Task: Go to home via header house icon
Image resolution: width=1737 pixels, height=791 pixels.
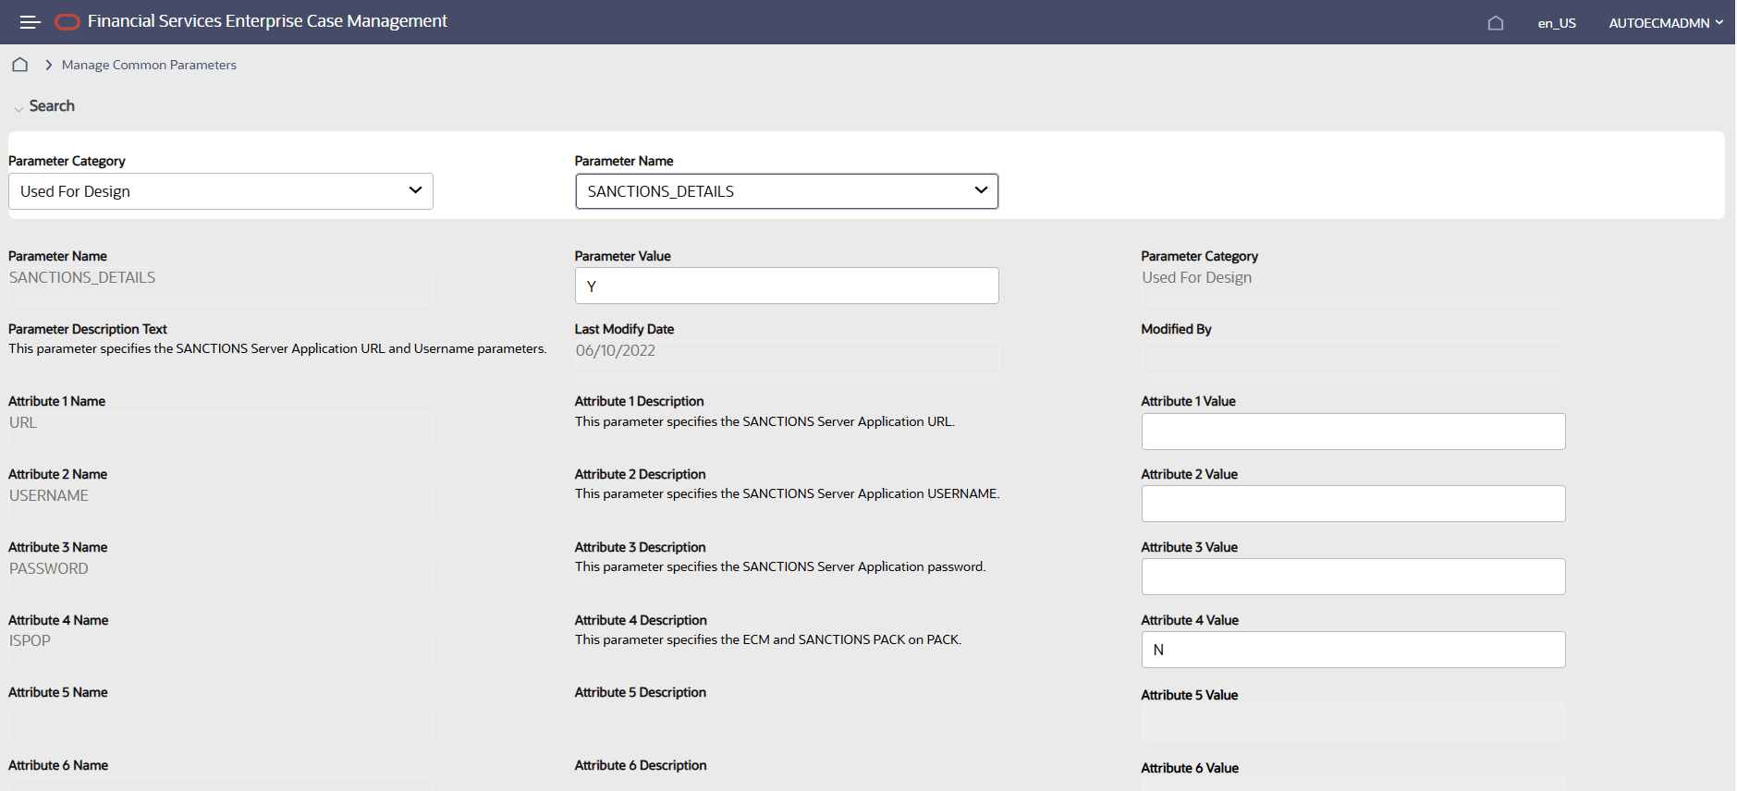Action: (x=1496, y=23)
